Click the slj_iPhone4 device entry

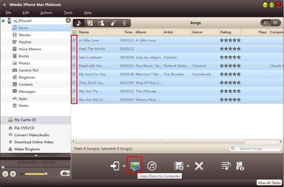pyautogui.click(x=22, y=21)
